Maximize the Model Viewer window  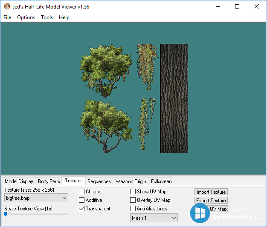(237, 7)
